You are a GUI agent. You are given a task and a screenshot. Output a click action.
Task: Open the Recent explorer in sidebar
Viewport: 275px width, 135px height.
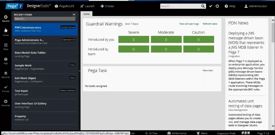click(x=6, y=18)
